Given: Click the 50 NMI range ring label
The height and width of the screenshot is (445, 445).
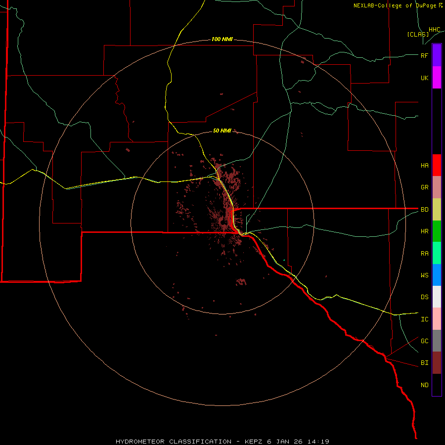Looking at the screenshot, I should [x=222, y=131].
